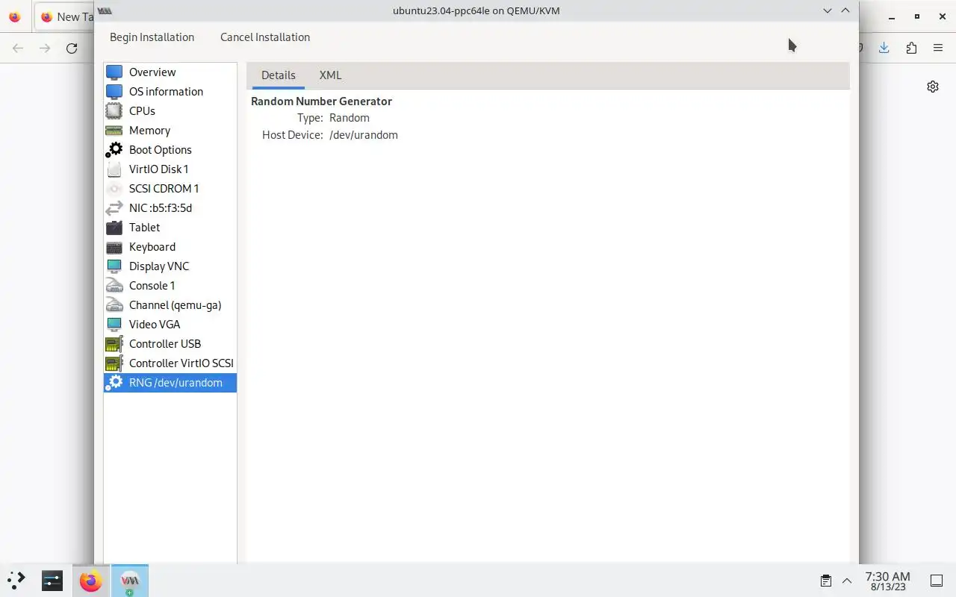Click the Random type value
Viewport: 956px width, 597px height.
[x=350, y=118]
